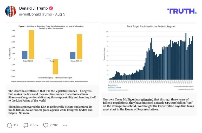
Task: Click the blue "Estimated by agency" legend swatch
Action: coord(38,78)
